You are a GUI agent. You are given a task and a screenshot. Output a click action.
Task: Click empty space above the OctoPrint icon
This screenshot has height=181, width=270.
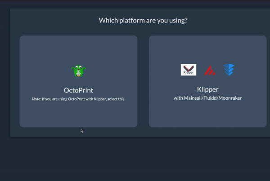coord(78,49)
